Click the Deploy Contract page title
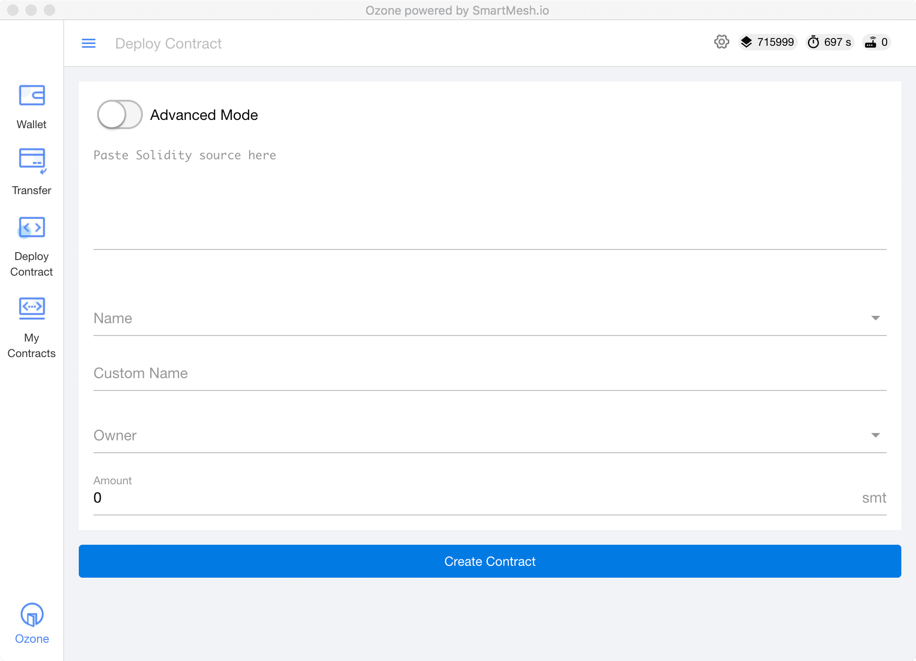The image size is (916, 661). point(169,43)
